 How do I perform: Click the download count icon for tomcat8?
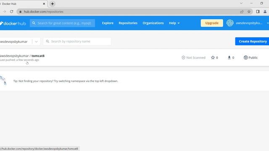(229, 57)
